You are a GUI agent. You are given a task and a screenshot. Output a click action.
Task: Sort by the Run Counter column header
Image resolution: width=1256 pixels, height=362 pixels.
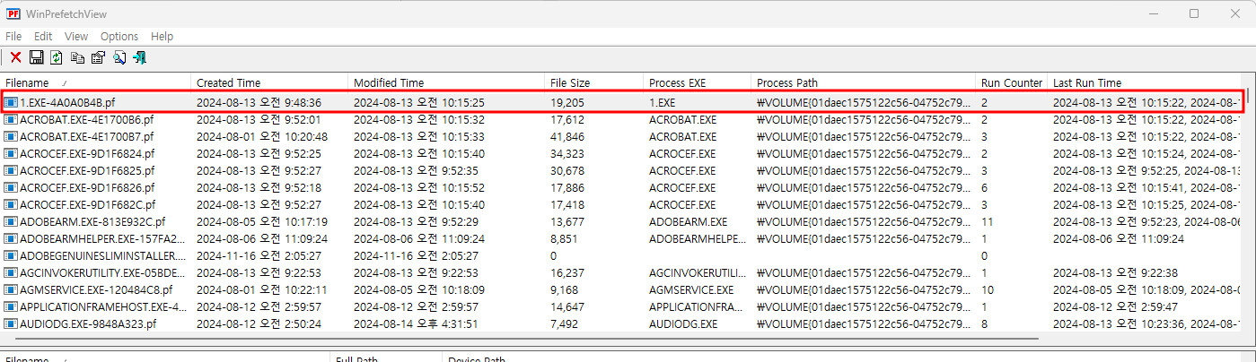coord(1011,82)
